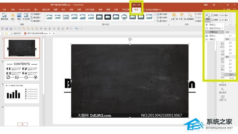This screenshot has height=134, width=238.
Task: Select the 1:1 square aspect ratio
Action: click(x=230, y=36)
